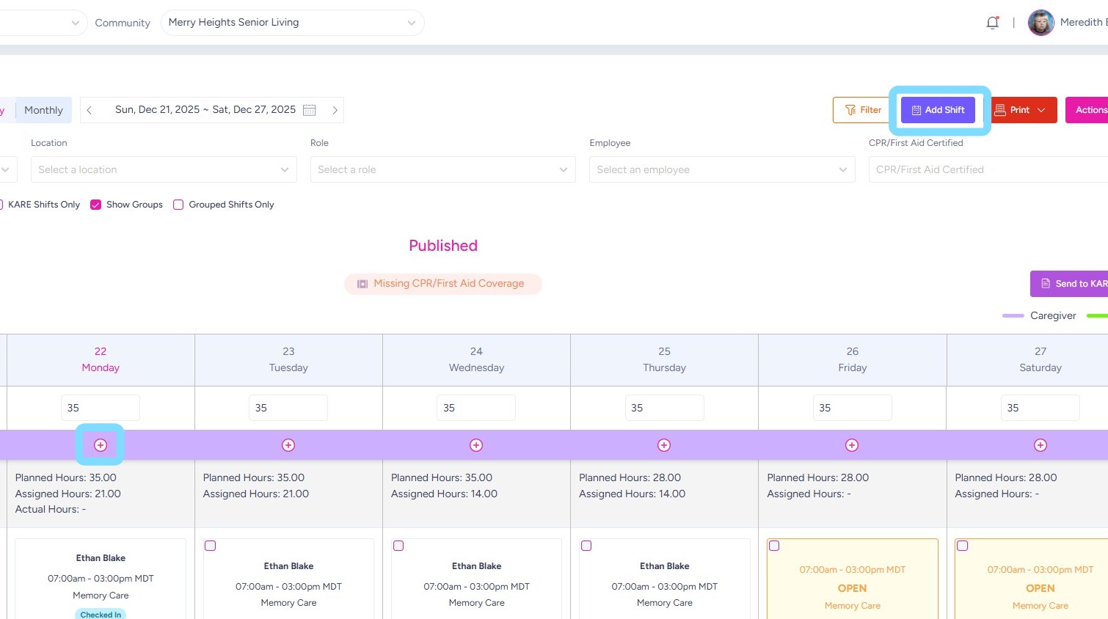Click the notification bell icon

[x=992, y=23]
